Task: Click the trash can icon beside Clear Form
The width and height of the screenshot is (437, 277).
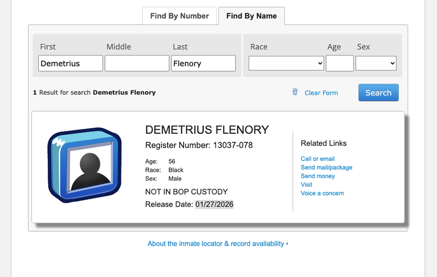Action: point(295,92)
